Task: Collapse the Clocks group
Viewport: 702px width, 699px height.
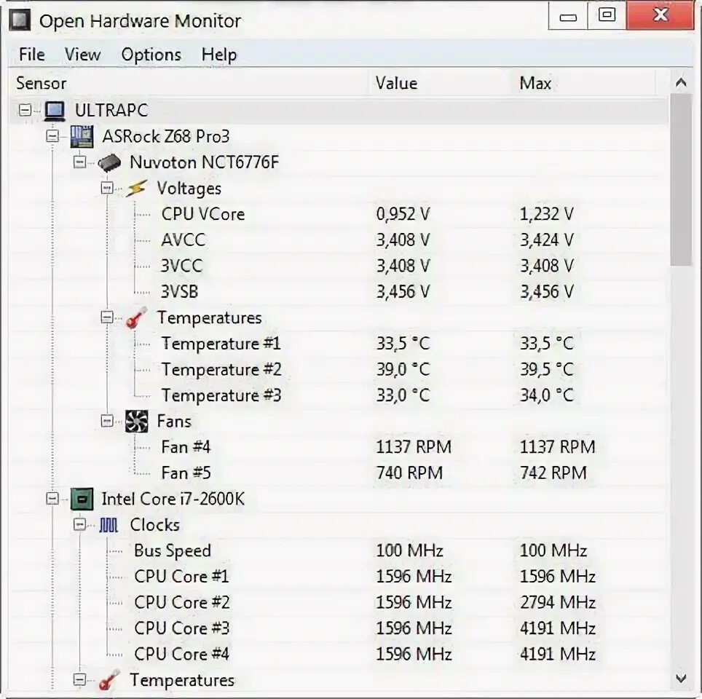Action: coord(79,524)
